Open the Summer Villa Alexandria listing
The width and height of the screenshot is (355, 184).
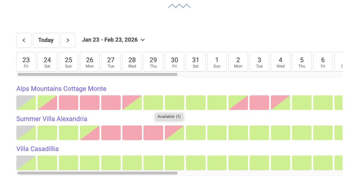coord(52,119)
